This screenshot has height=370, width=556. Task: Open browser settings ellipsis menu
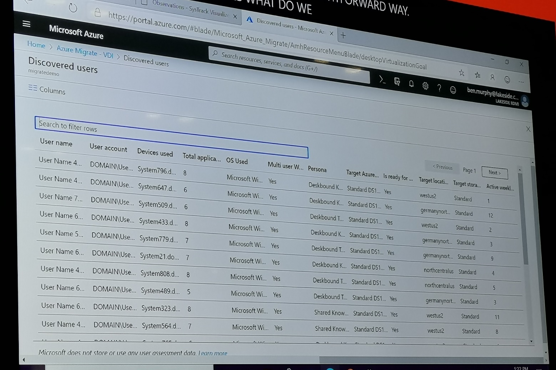click(521, 82)
